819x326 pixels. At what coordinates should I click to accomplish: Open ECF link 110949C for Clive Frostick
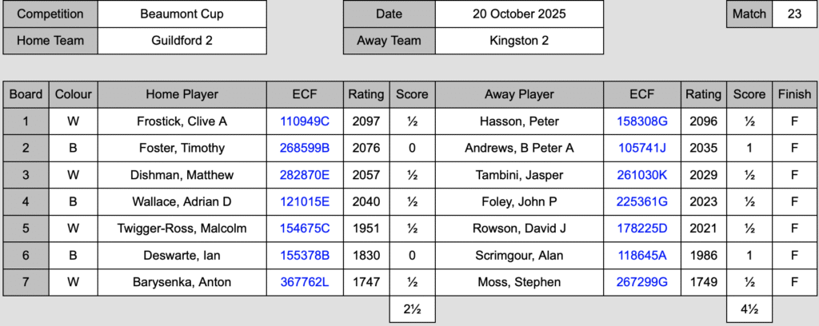pyautogui.click(x=305, y=121)
